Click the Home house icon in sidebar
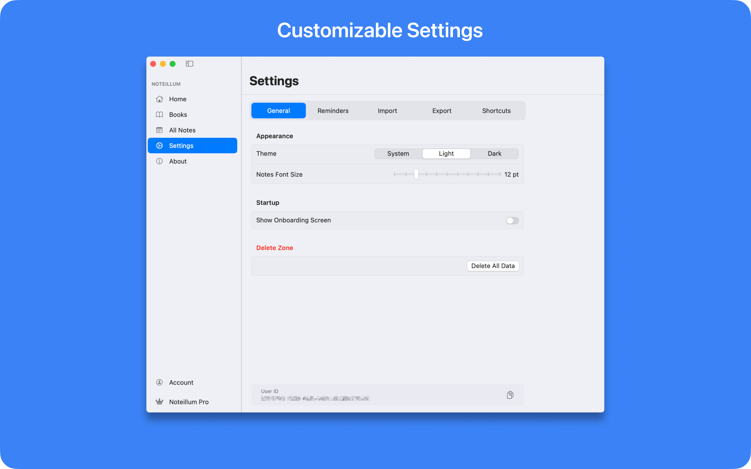This screenshot has height=469, width=751. coord(159,99)
